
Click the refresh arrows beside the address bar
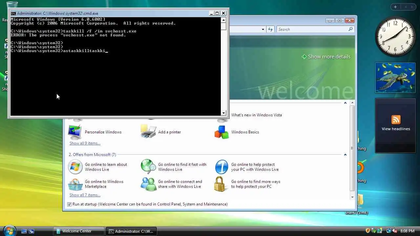coord(270,29)
